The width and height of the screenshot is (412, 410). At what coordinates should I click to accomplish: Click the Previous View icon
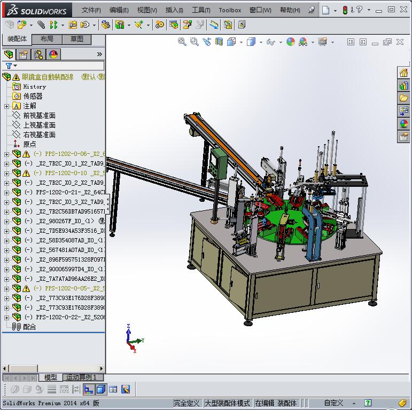207,42
